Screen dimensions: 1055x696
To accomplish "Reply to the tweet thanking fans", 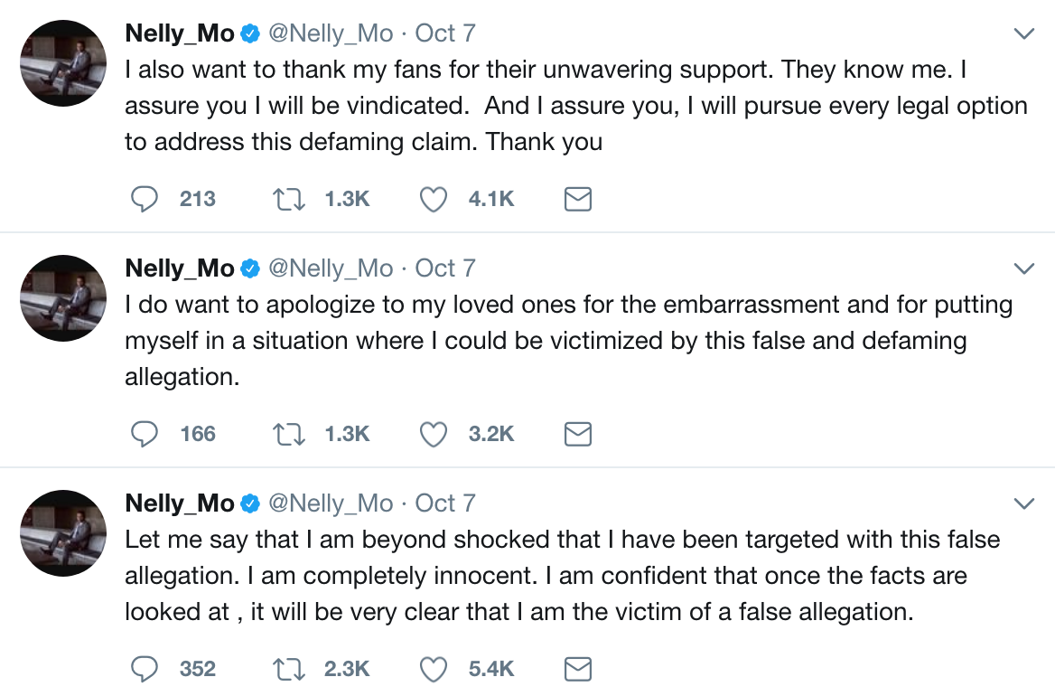I will 145,199.
